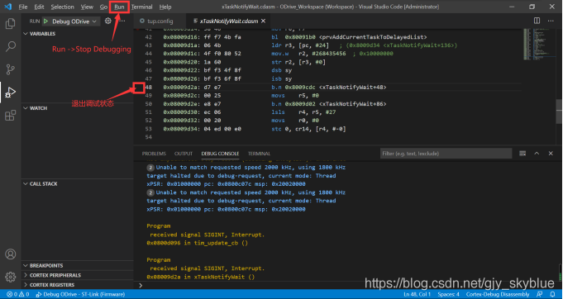
Task: Open the File menu
Action: pos(23,7)
